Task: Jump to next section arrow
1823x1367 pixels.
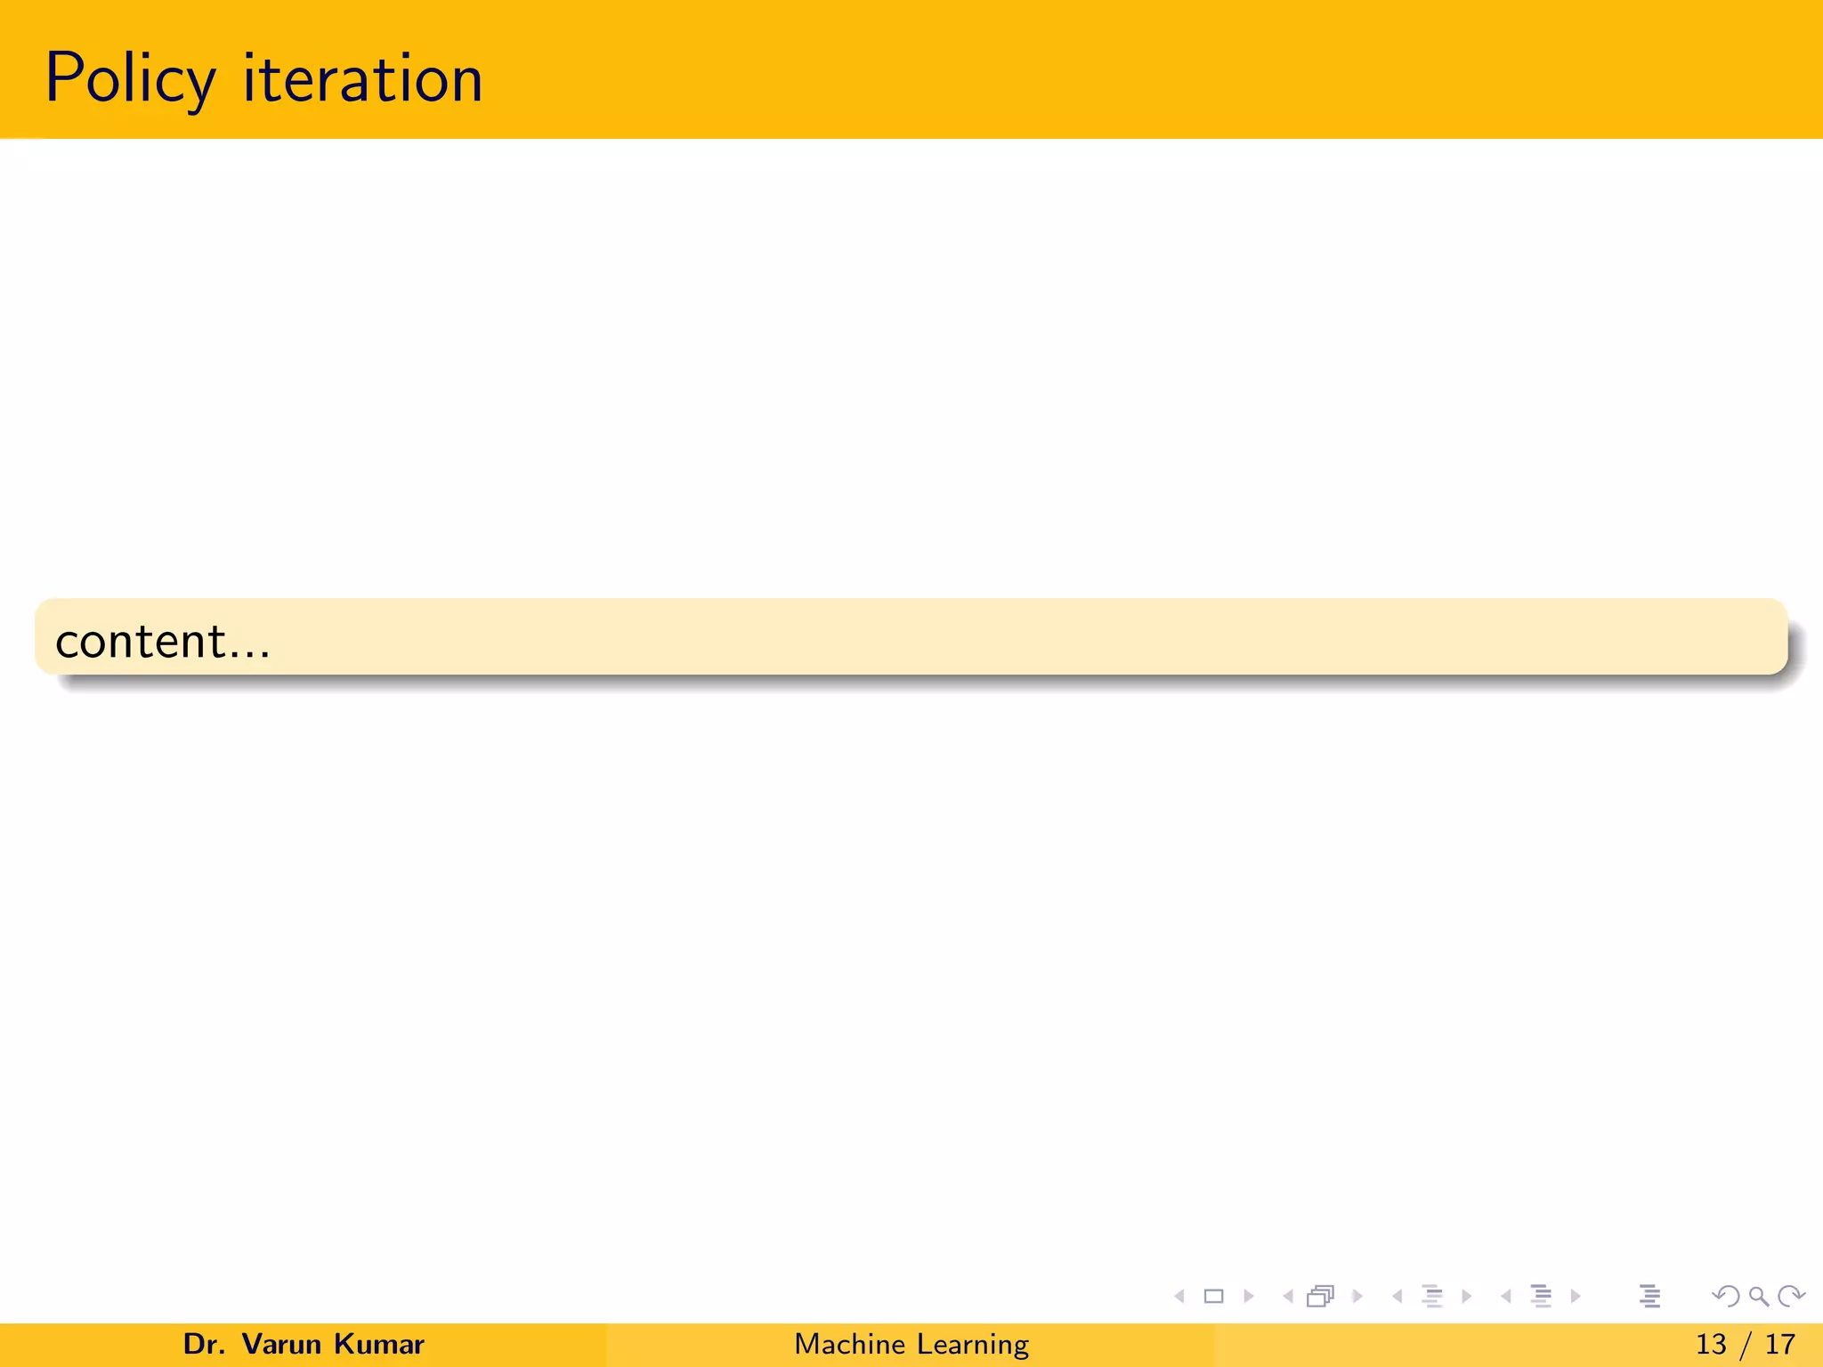Action: coord(1576,1297)
